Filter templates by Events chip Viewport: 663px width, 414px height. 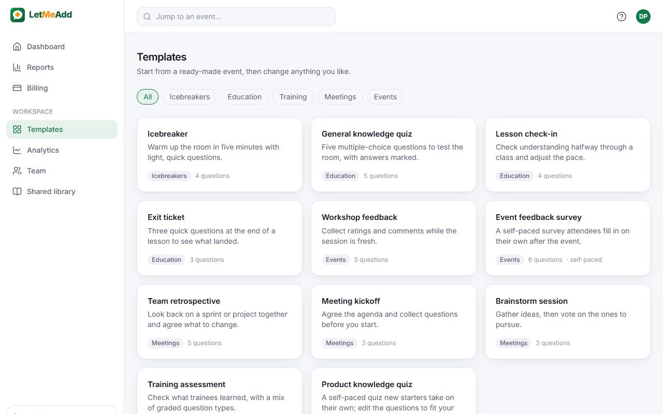(x=385, y=97)
